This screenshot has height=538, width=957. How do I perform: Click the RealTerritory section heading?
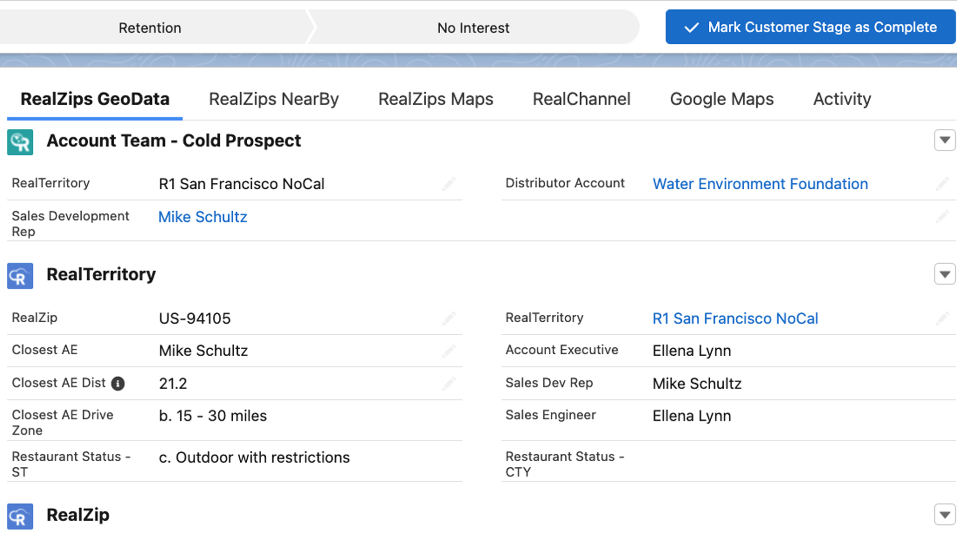point(101,274)
